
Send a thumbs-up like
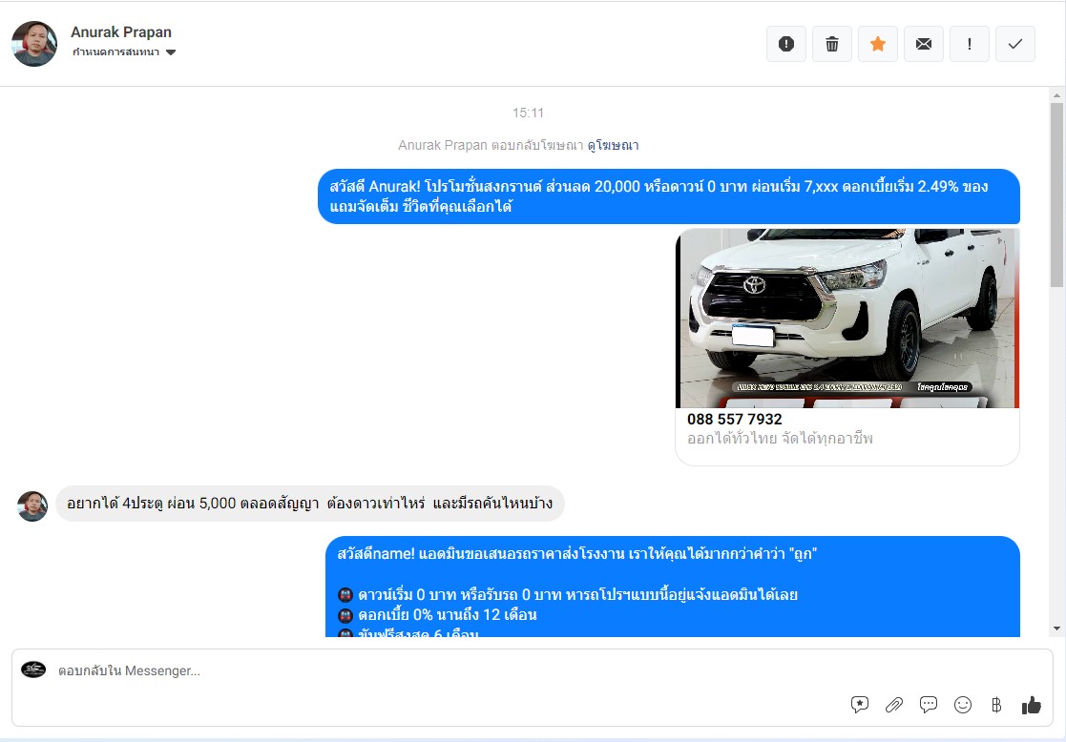[x=1031, y=705]
